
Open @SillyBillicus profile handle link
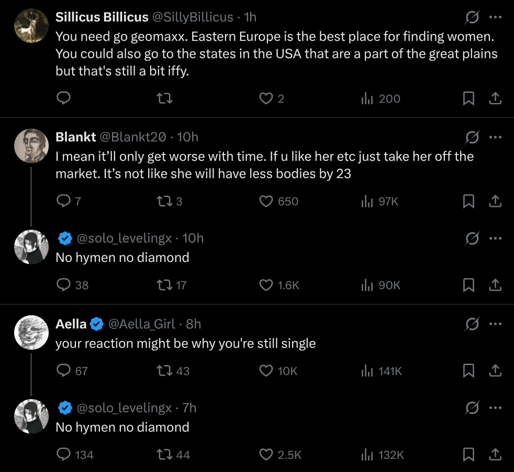click(x=192, y=17)
